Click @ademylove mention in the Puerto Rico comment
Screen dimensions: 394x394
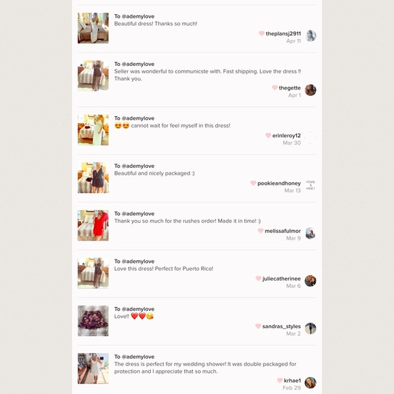coord(138,262)
